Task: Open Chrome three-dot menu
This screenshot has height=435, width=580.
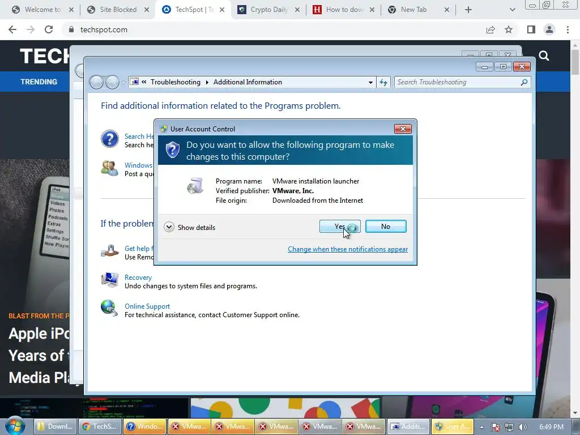Action: tap(568, 29)
